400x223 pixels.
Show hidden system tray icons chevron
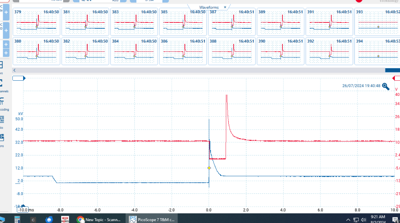348,219
